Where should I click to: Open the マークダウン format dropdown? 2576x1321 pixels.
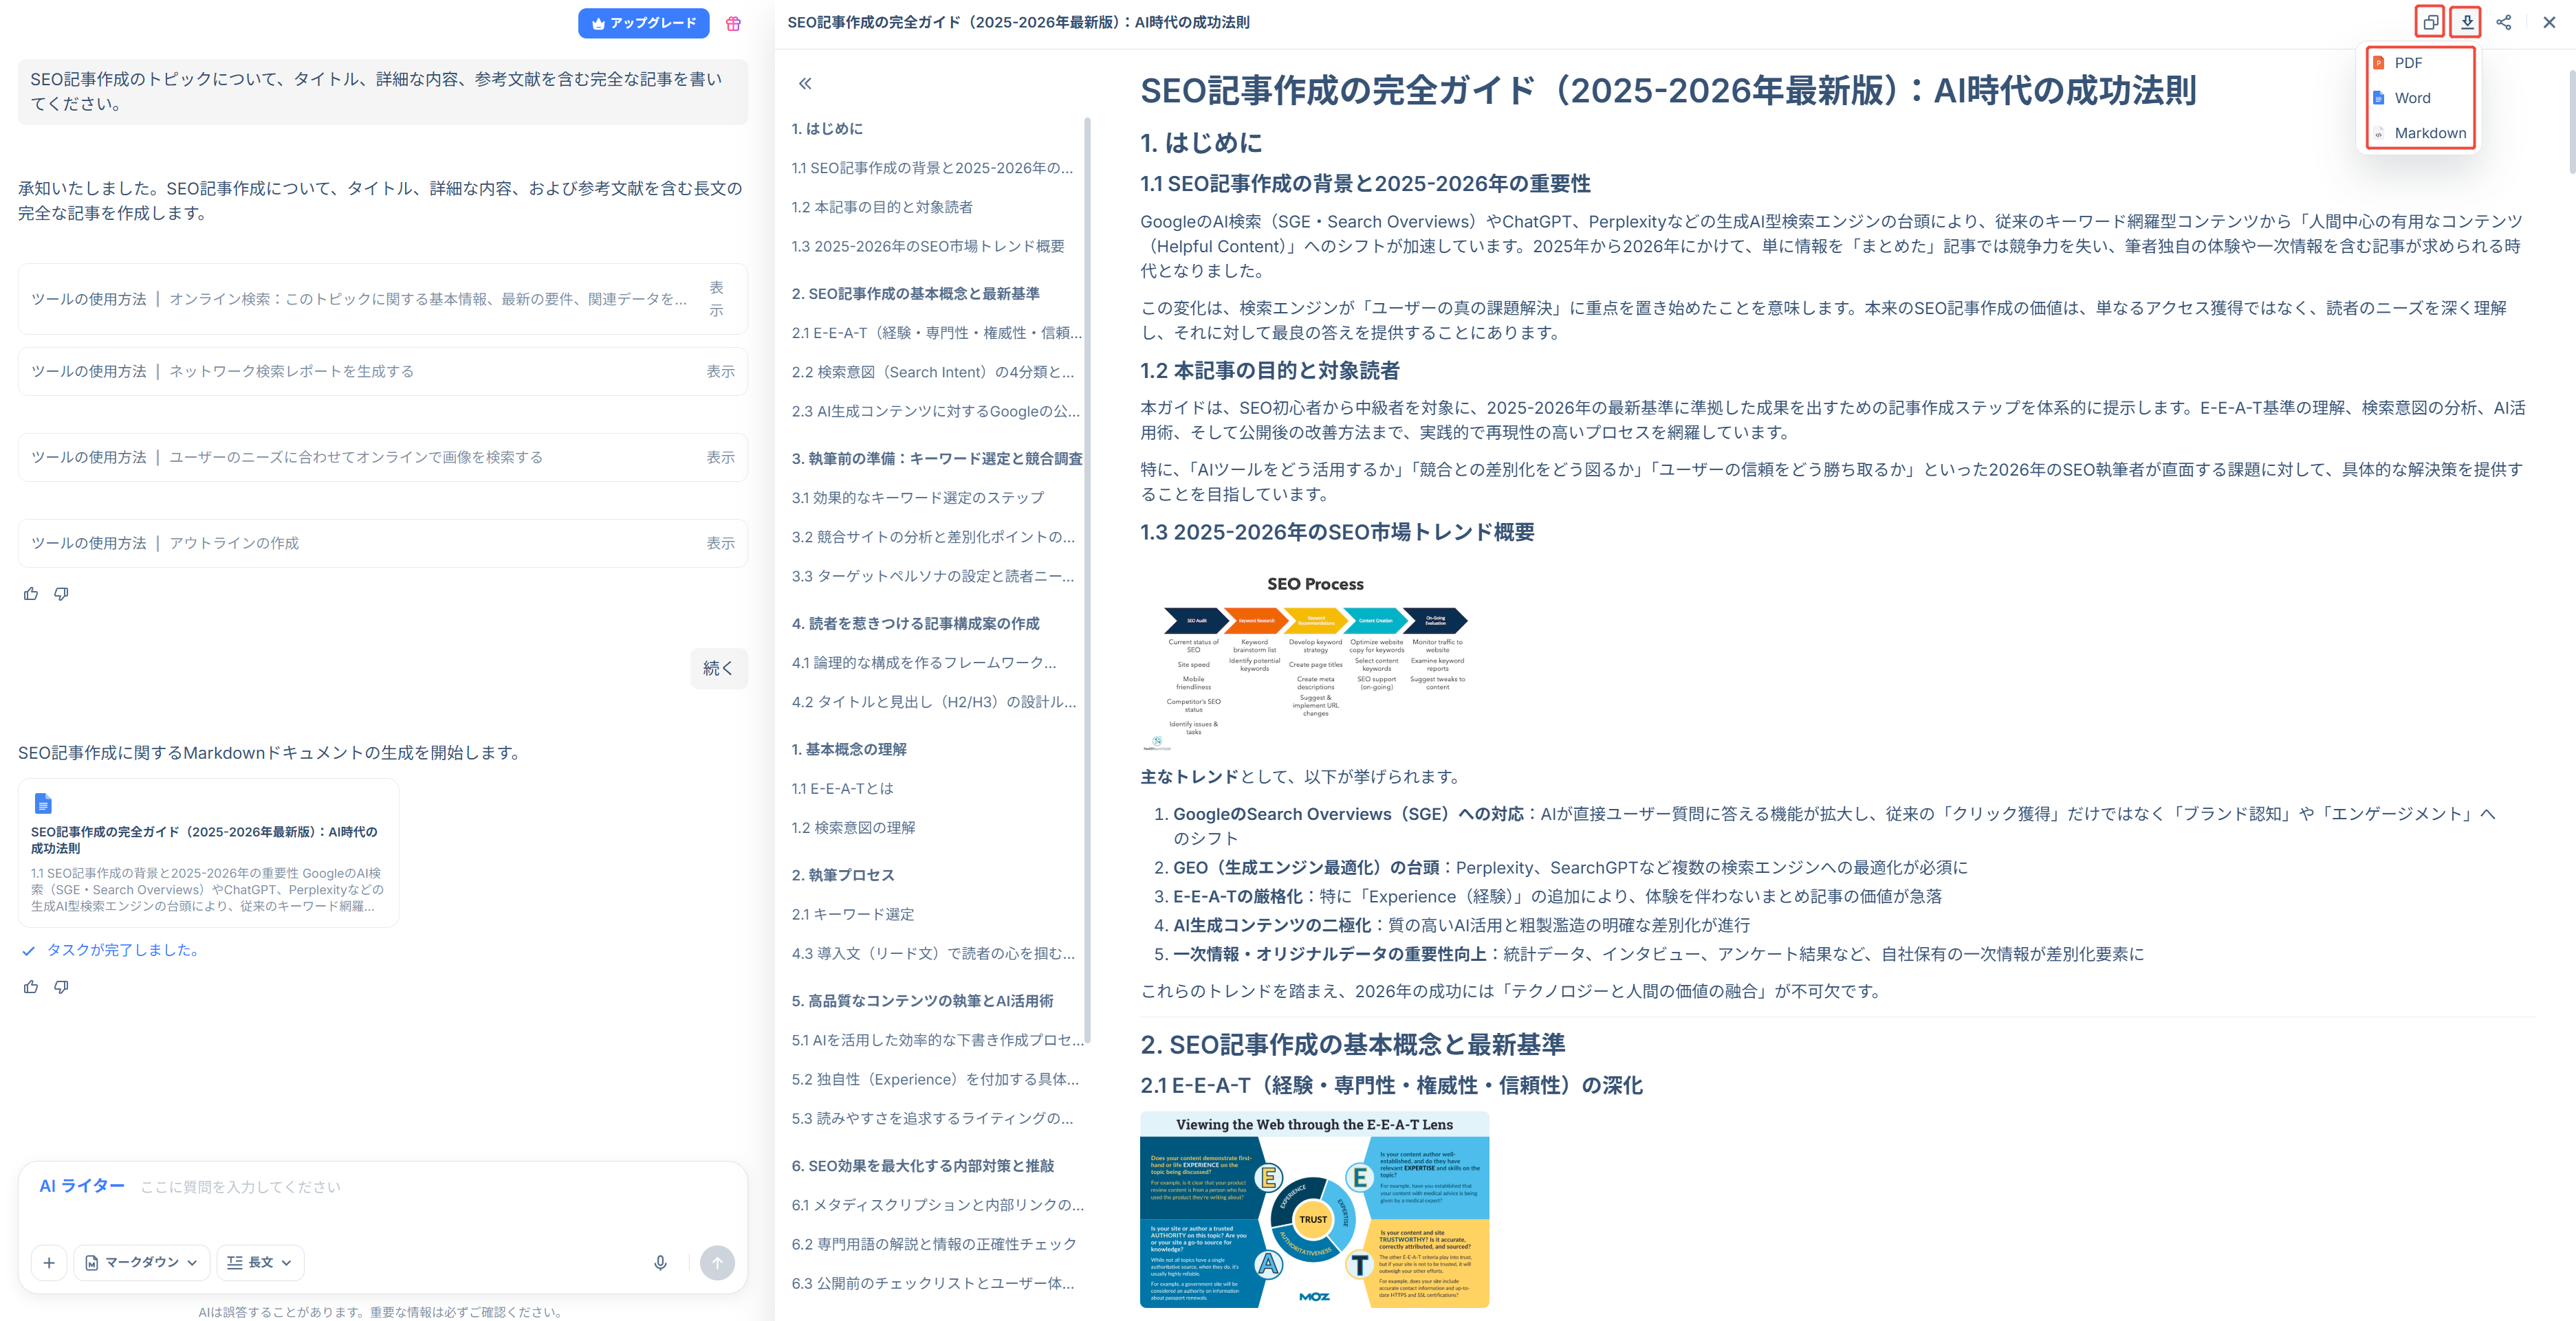(x=141, y=1262)
